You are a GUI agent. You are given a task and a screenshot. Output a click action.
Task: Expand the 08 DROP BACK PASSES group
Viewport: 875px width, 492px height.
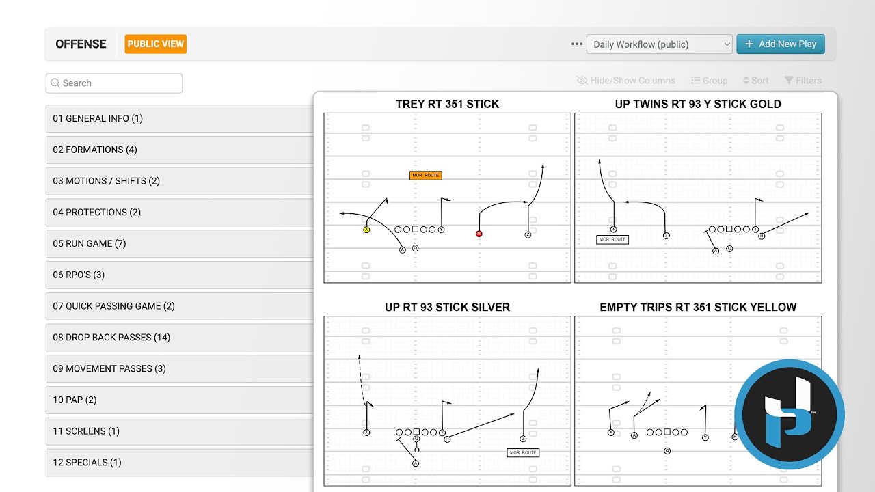179,338
